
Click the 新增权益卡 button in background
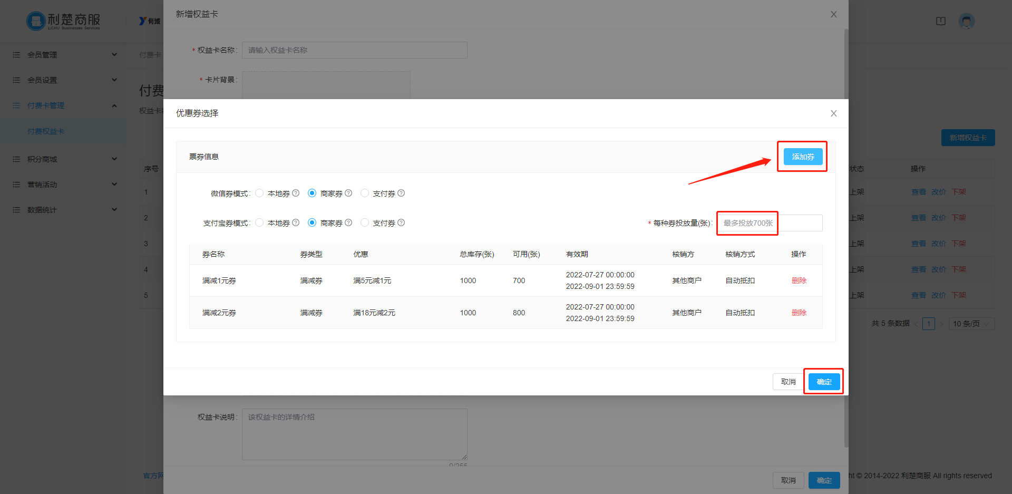tap(968, 138)
